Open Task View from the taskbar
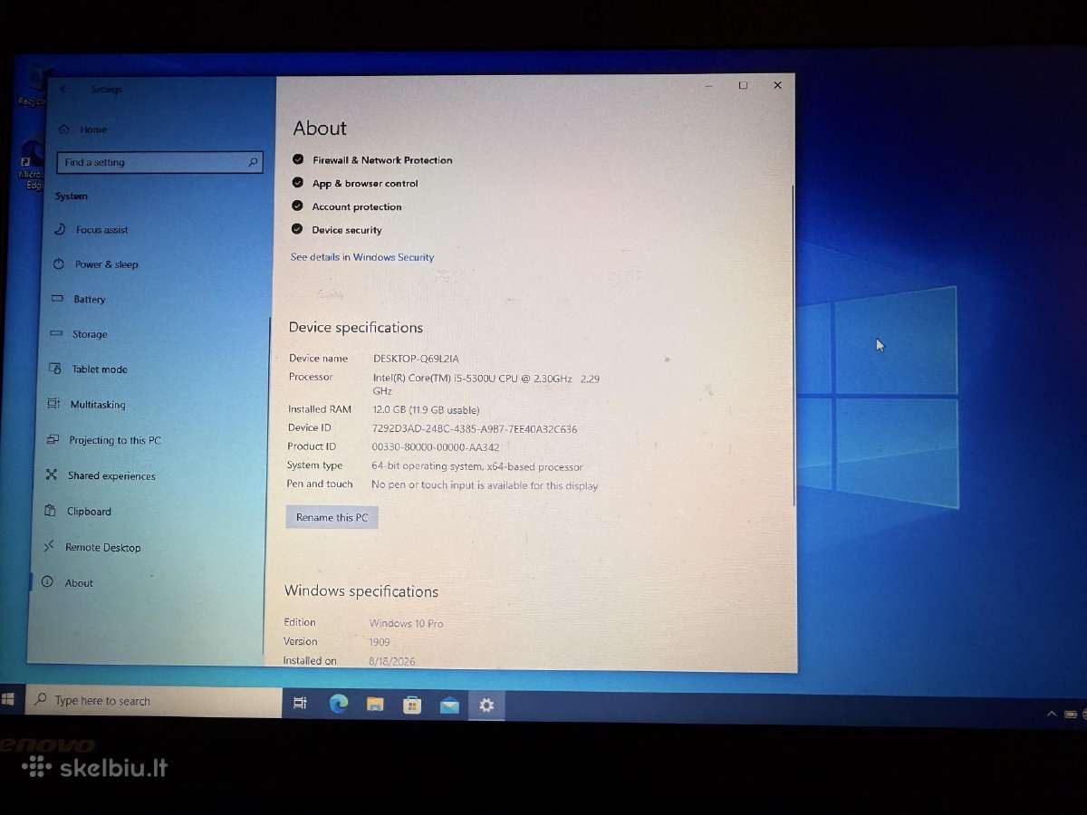The width and height of the screenshot is (1087, 815). click(x=301, y=704)
